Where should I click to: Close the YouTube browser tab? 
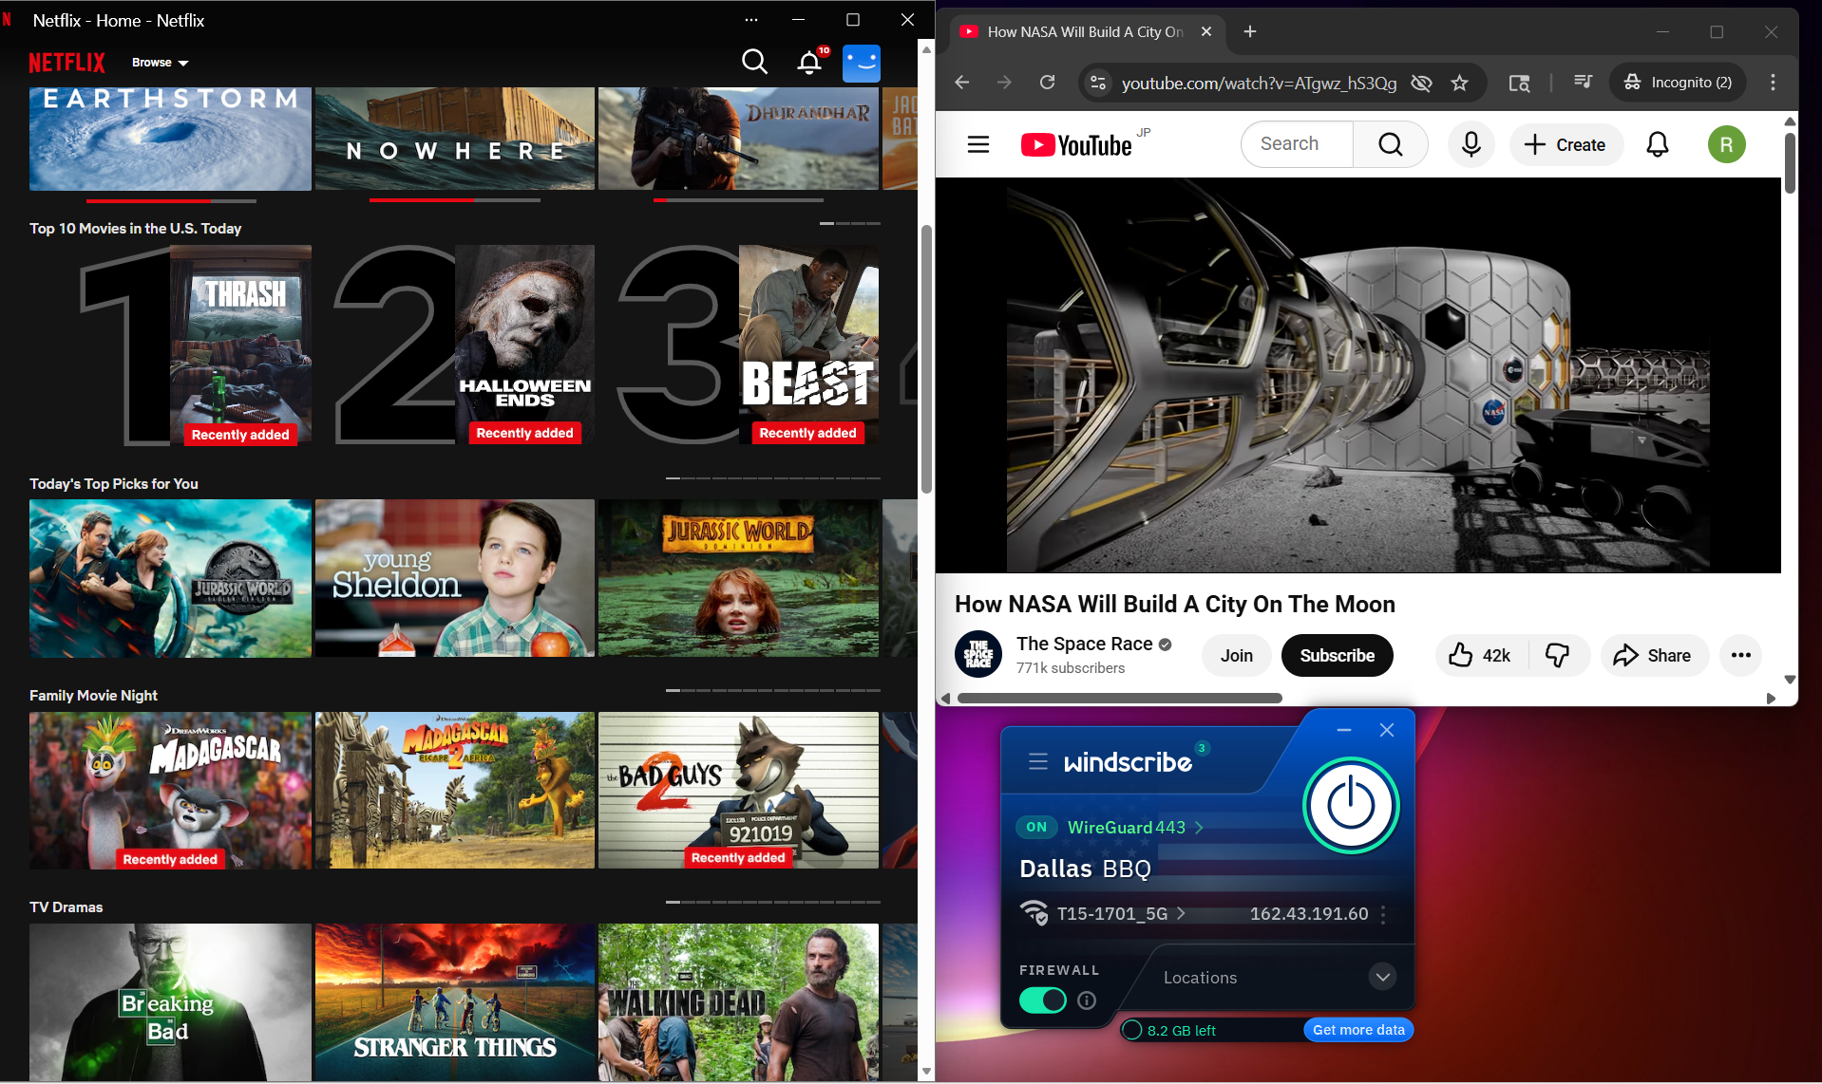tap(1206, 31)
